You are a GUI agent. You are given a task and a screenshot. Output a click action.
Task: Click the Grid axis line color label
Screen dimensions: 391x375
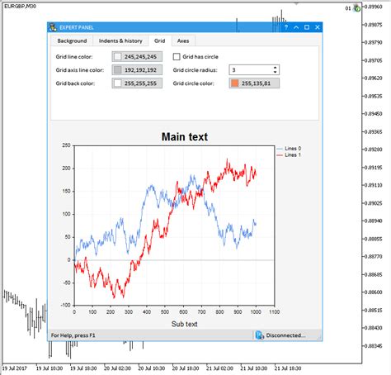(80, 70)
